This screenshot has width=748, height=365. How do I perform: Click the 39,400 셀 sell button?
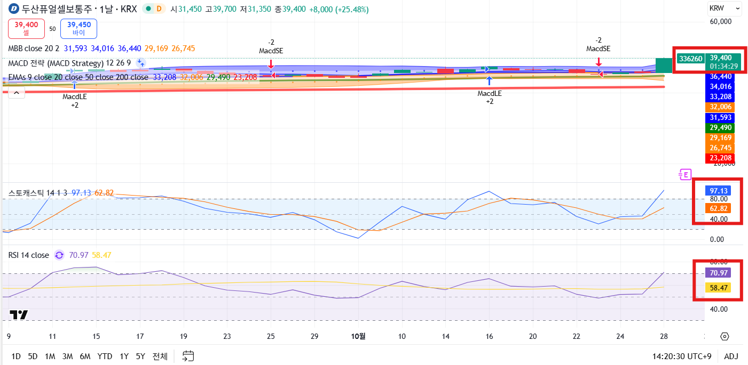26,28
